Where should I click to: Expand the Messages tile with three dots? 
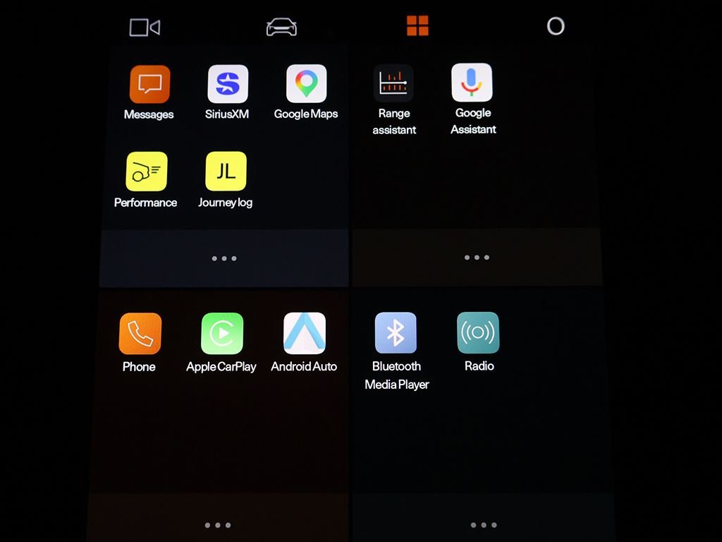click(x=224, y=258)
